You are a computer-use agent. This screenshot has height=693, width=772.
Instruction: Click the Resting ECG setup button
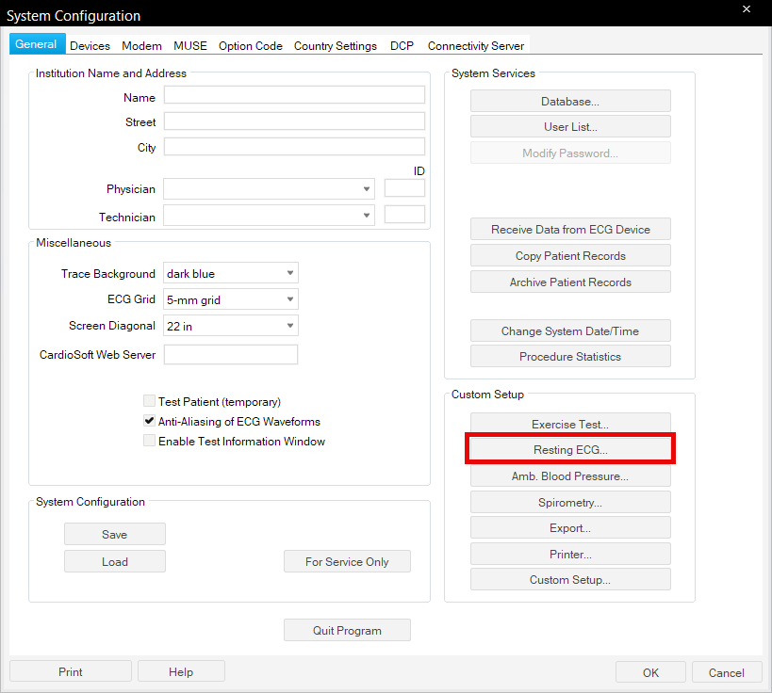[570, 450]
